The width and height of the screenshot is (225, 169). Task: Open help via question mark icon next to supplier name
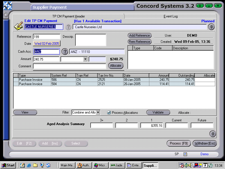click(68, 27)
